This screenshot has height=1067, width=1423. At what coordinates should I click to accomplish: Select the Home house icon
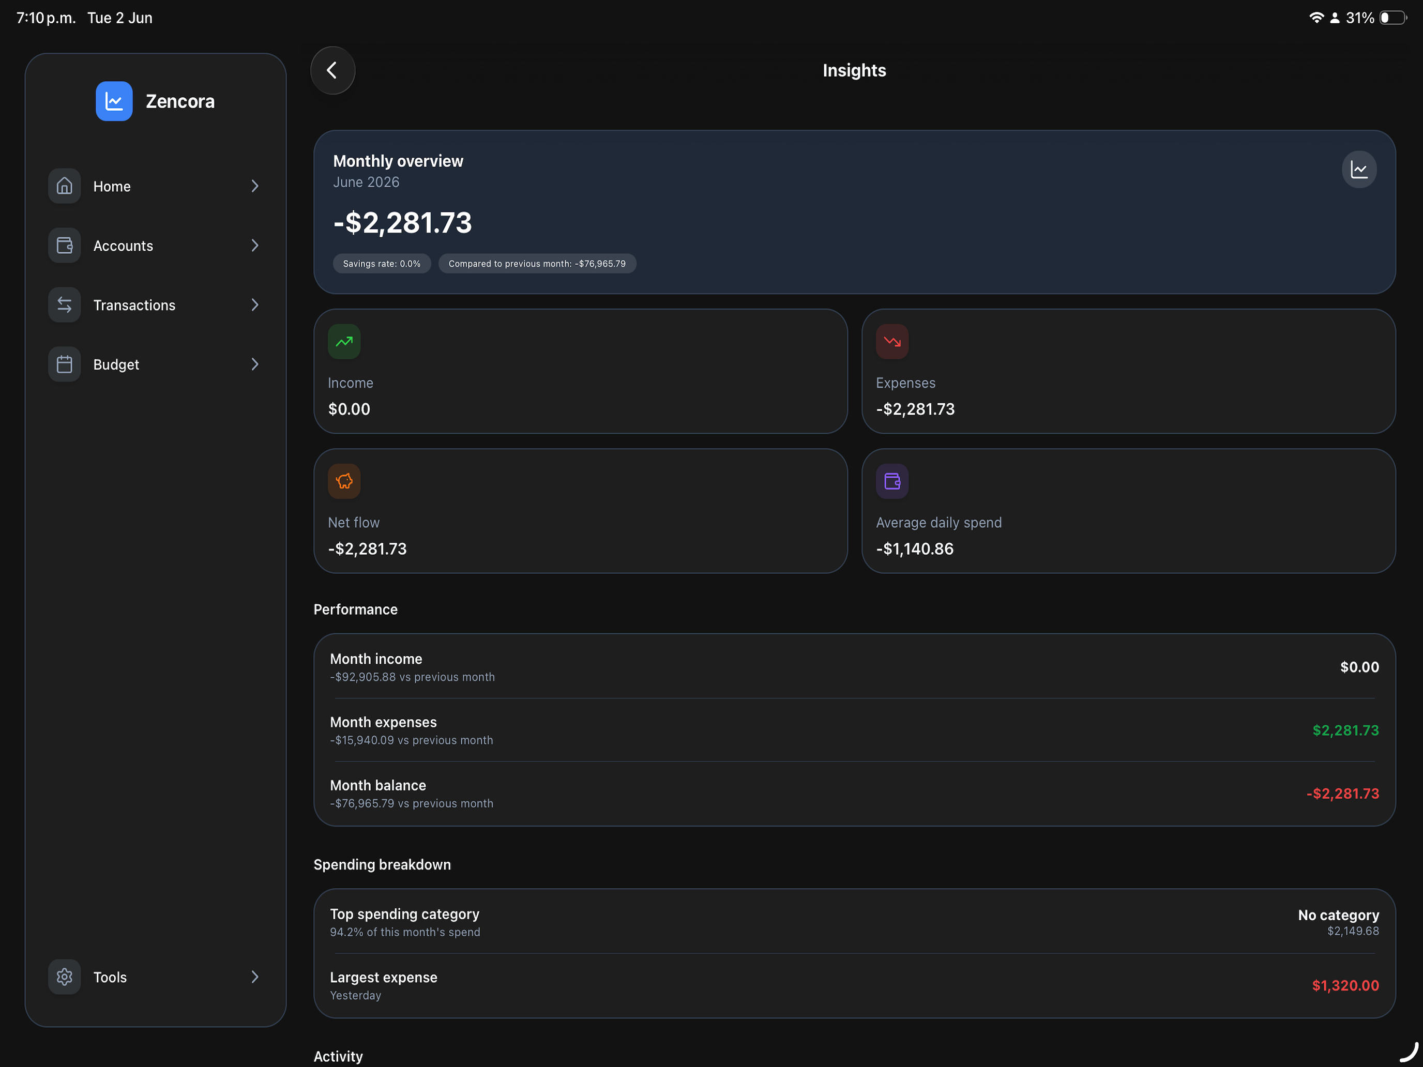point(64,186)
